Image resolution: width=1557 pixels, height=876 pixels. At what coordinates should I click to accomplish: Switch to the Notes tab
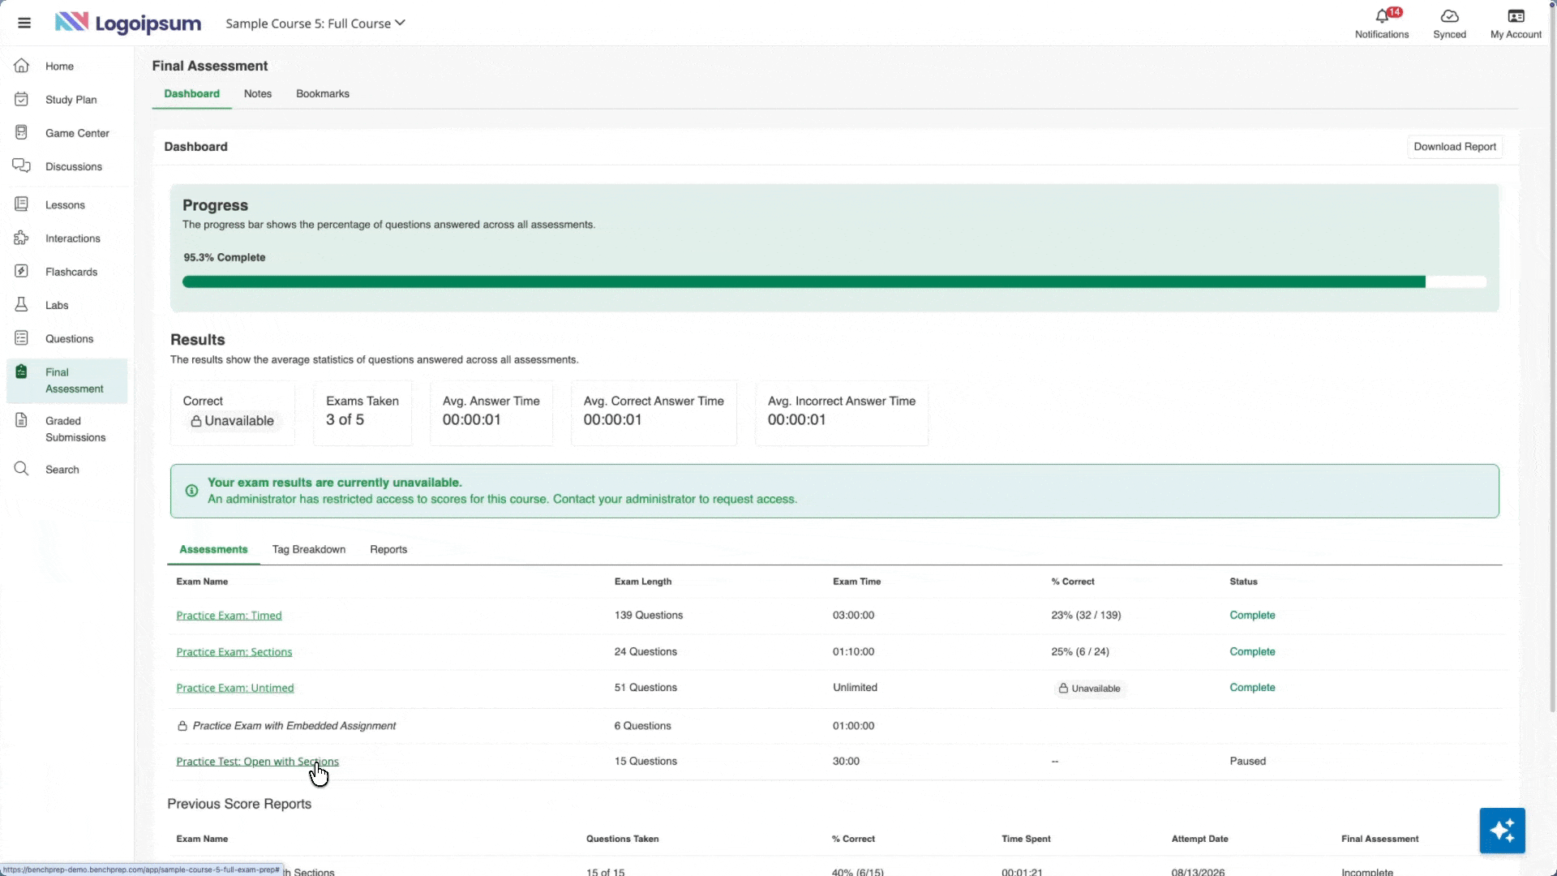pos(258,94)
